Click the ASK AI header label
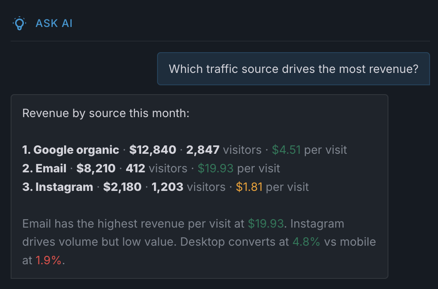Screen dimensions: 438x289 [x=54, y=23]
